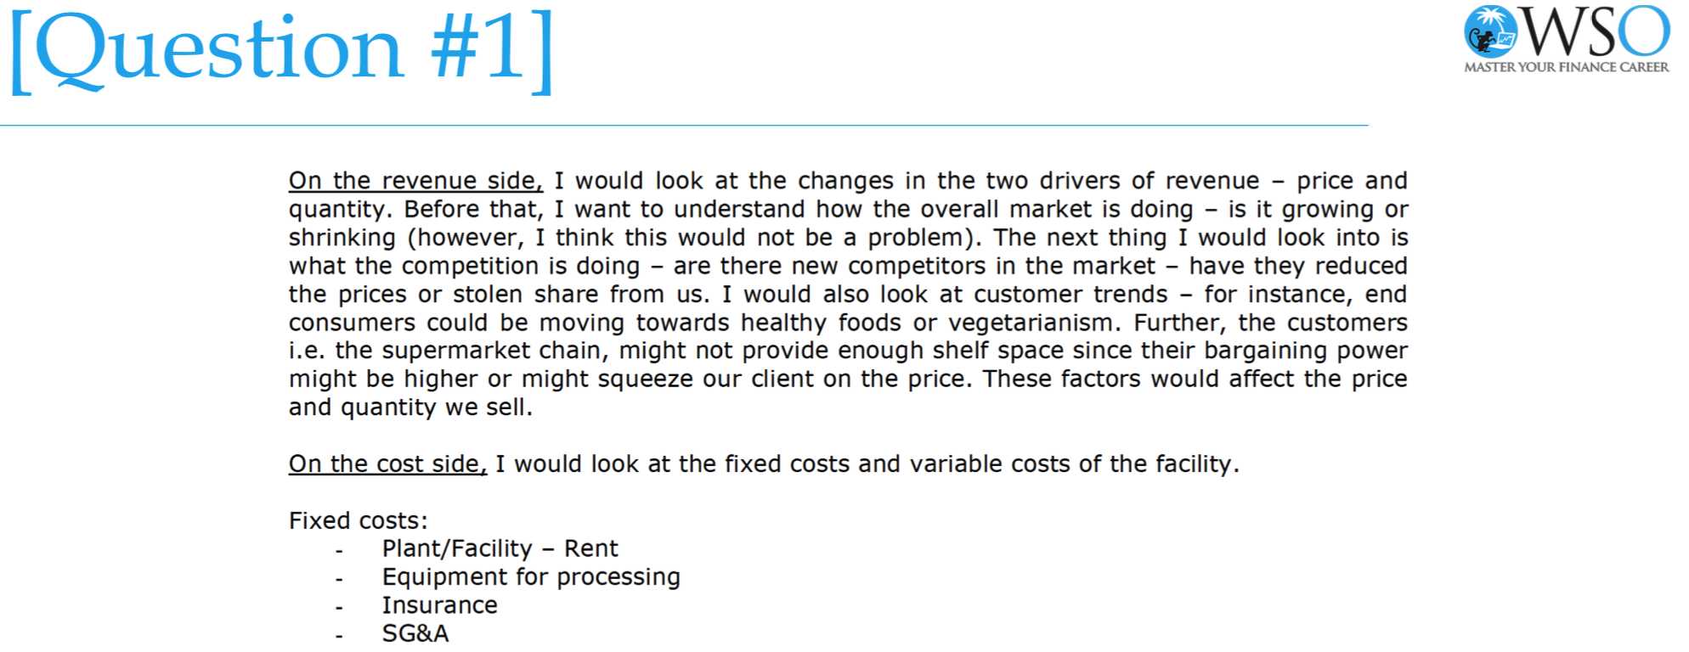
Task: Click the dash bullet beside "SG&A"
Action: coord(339,636)
